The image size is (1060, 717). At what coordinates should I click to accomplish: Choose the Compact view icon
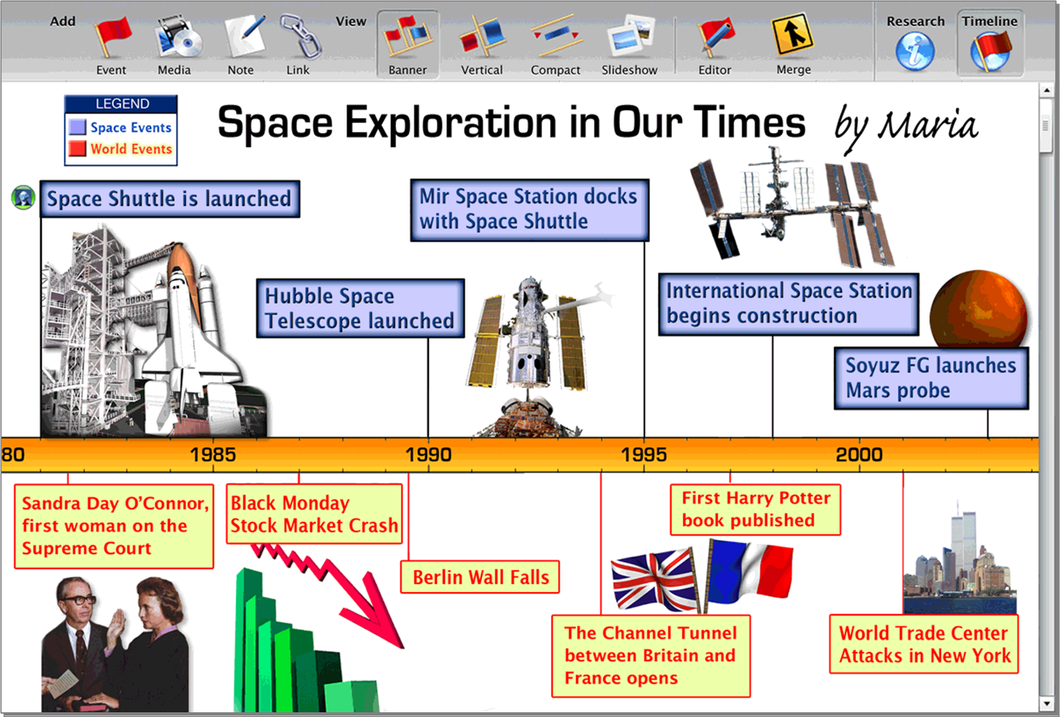click(x=555, y=38)
